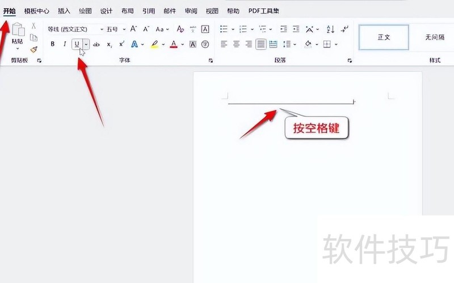454x283 pixels.
Task: Align text right
Action: [x=249, y=44]
